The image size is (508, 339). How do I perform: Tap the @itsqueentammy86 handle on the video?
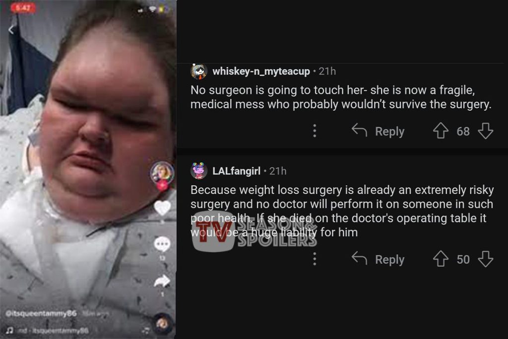[x=41, y=313]
